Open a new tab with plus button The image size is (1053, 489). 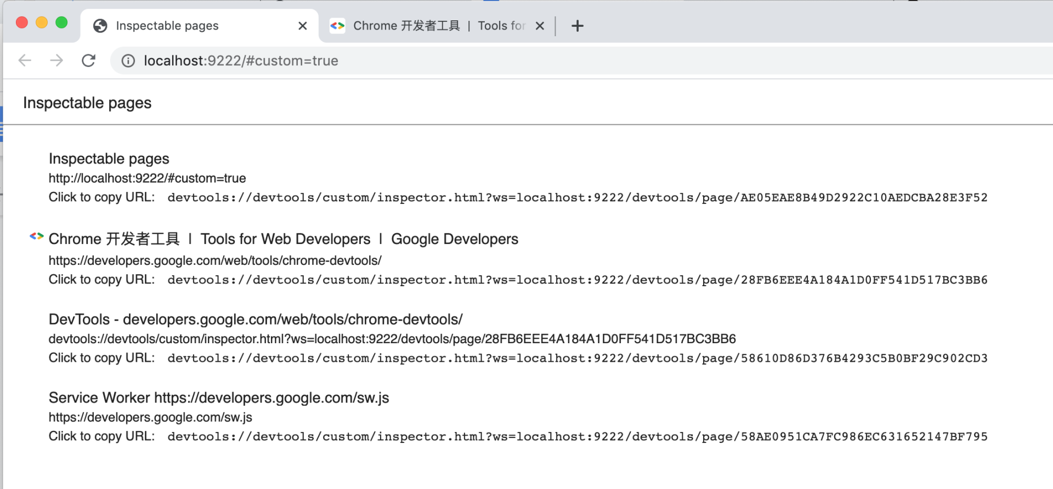click(577, 26)
